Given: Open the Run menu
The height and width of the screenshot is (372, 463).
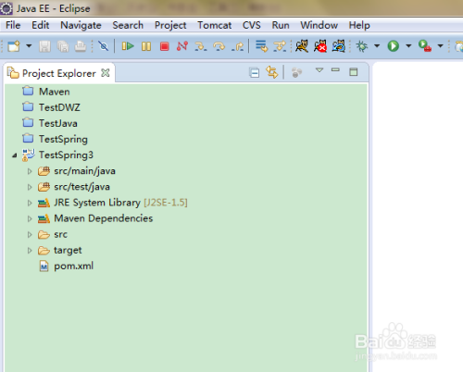Looking at the screenshot, I should tap(281, 25).
